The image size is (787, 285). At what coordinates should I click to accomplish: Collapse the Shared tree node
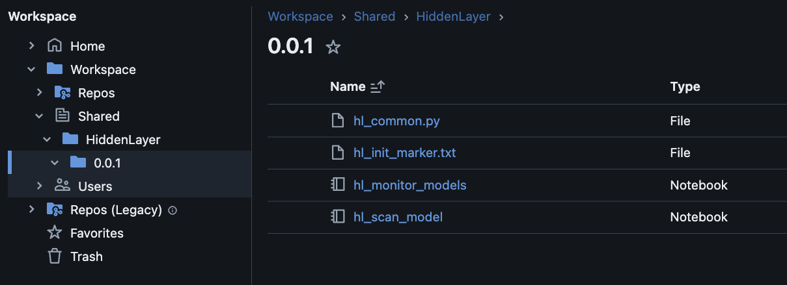(39, 116)
